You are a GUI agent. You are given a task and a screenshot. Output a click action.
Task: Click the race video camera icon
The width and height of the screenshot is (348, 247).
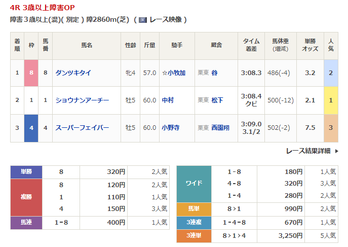click(x=143, y=20)
